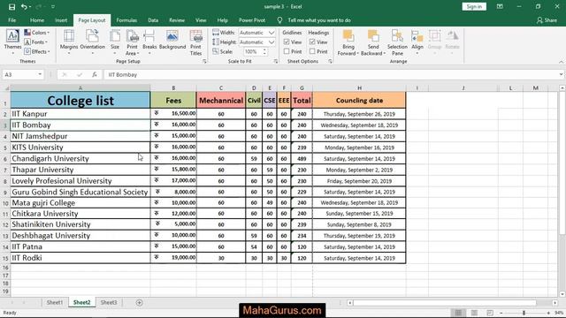The width and height of the screenshot is (566, 318).
Task: Toggle Gridlines Print checkbox
Action: coord(287,51)
